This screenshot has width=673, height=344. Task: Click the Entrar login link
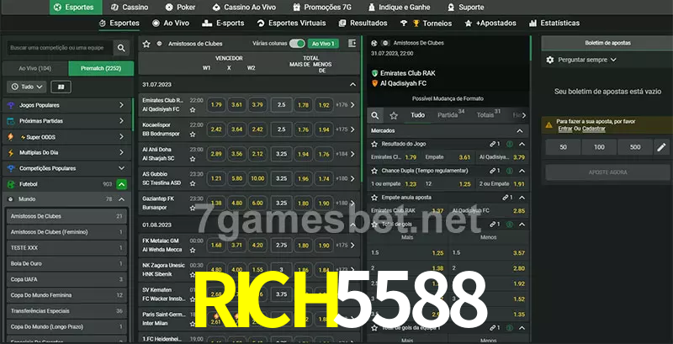click(x=565, y=129)
